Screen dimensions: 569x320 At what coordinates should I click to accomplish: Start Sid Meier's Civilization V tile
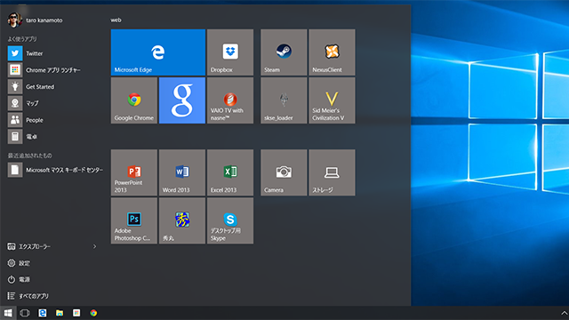(x=332, y=100)
